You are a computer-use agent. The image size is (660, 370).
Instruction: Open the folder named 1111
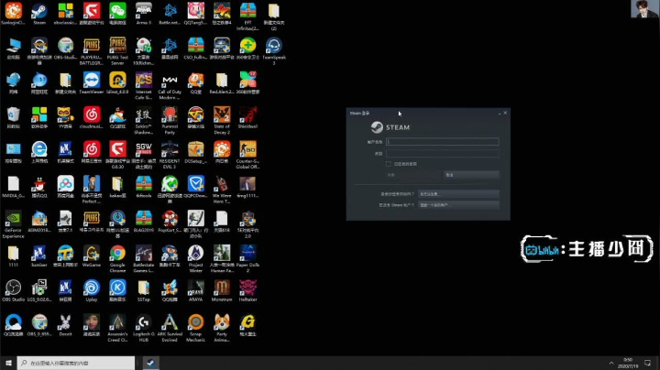click(13, 256)
